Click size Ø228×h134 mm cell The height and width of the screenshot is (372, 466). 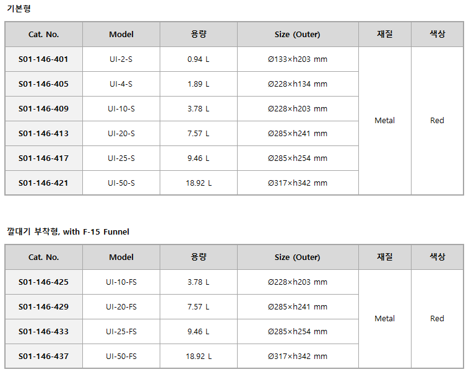[x=298, y=84]
